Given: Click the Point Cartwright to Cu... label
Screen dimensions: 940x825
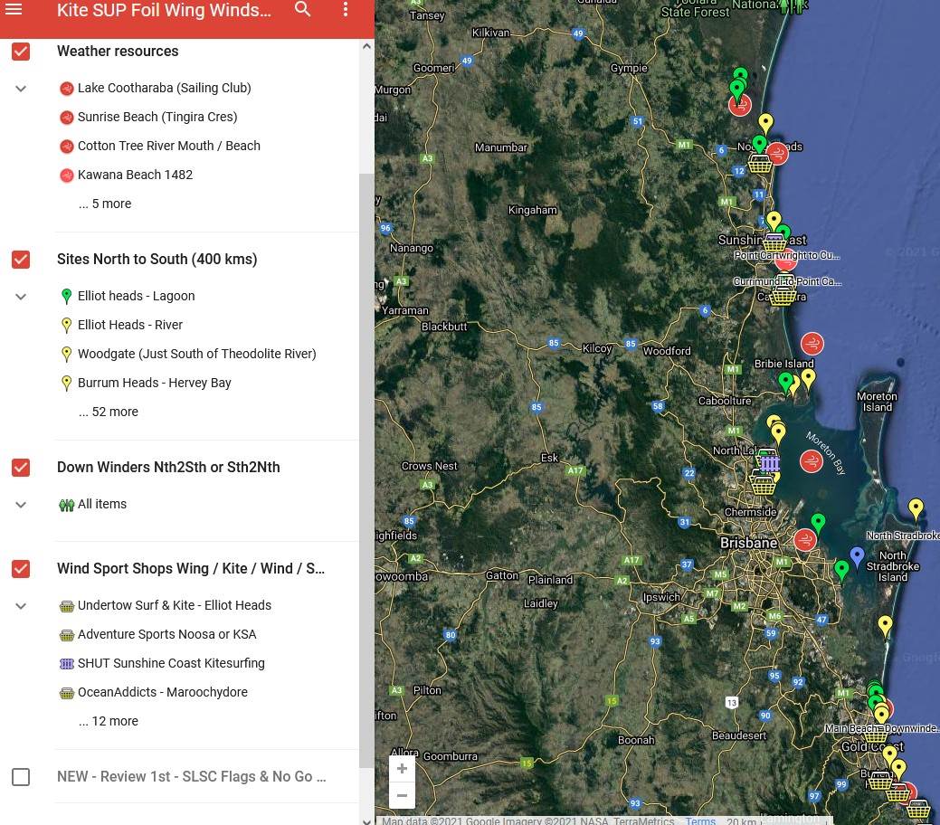Looking at the screenshot, I should coord(786,255).
